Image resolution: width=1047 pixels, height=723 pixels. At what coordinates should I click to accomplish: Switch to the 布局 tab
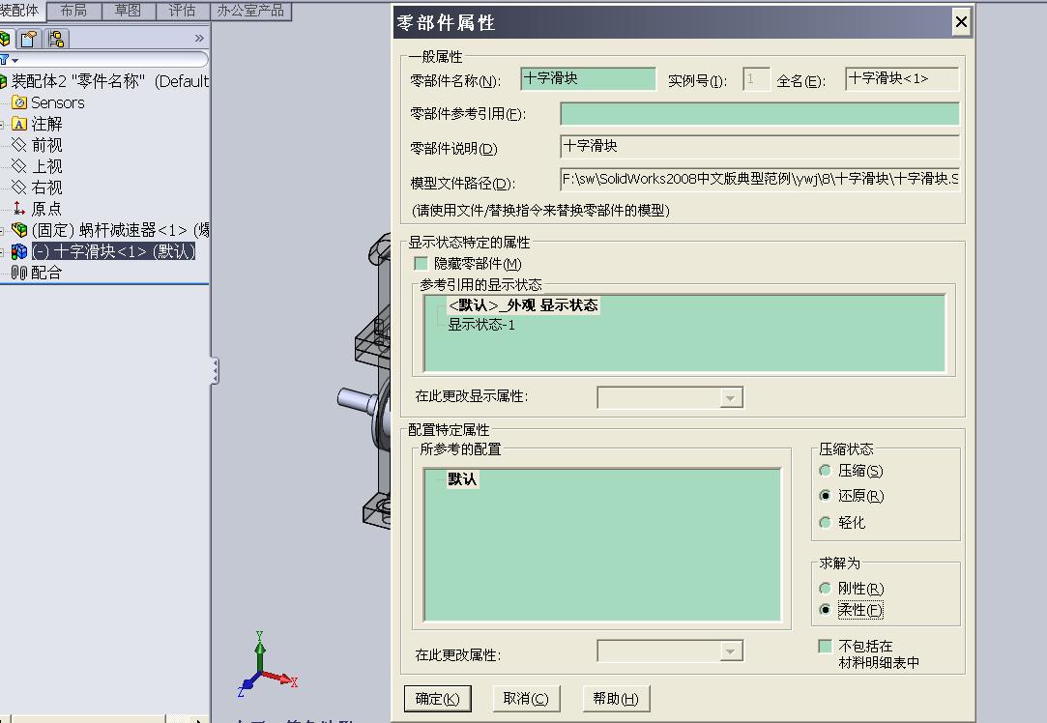[x=73, y=11]
